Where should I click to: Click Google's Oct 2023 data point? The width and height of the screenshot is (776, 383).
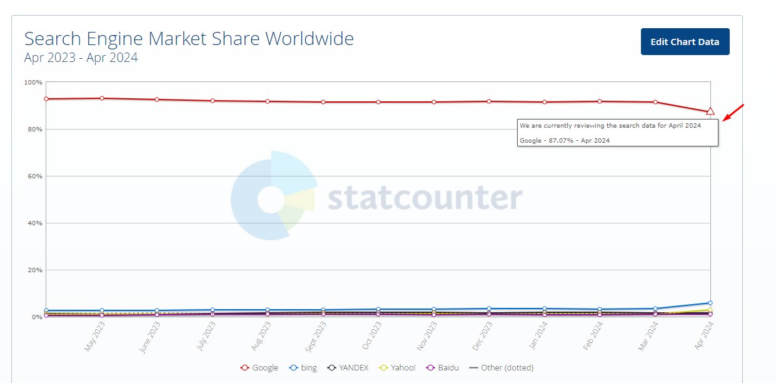coord(378,102)
